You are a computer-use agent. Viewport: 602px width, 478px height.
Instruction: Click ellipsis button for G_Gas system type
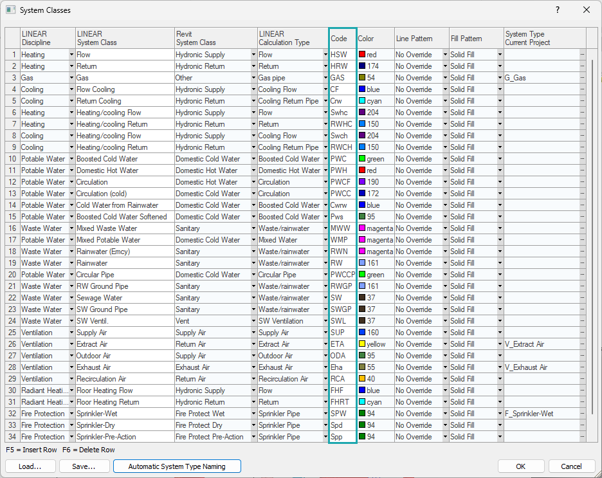(583, 78)
